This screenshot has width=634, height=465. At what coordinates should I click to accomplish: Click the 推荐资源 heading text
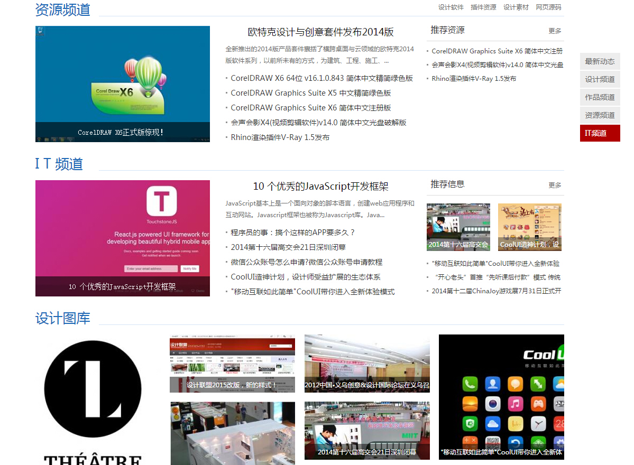point(447,30)
